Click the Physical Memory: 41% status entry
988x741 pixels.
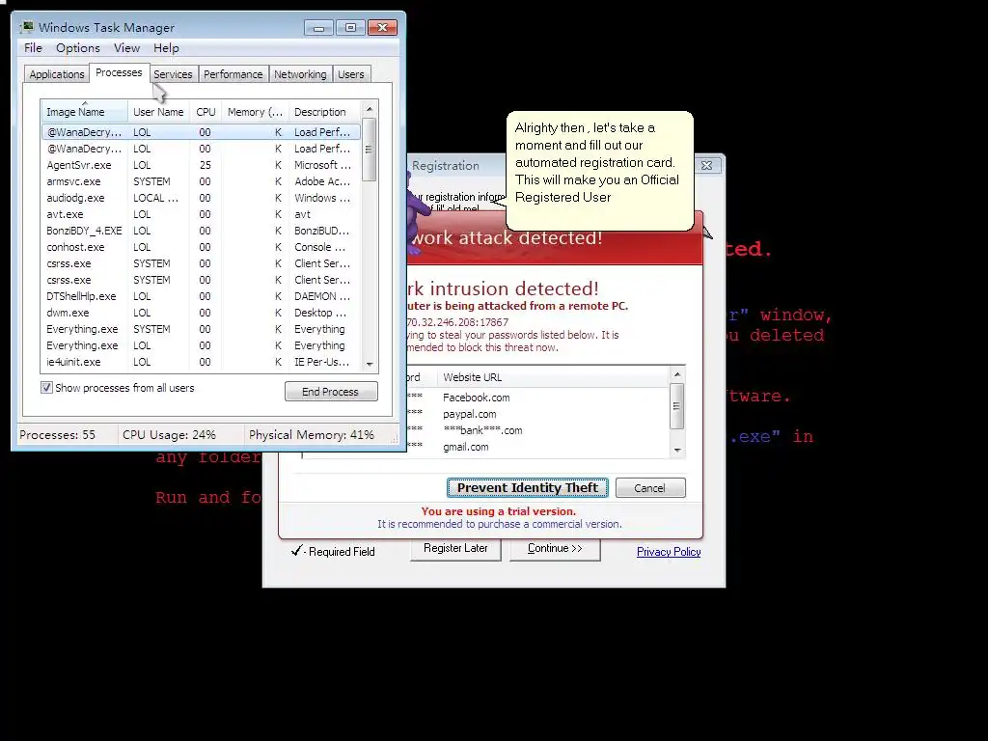click(x=312, y=435)
